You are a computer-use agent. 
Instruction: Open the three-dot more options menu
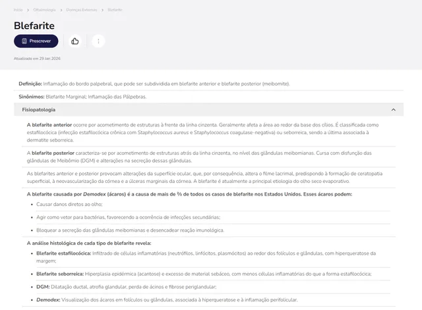[x=98, y=41]
